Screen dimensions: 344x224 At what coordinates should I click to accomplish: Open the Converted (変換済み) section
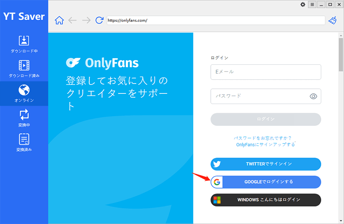click(x=24, y=143)
